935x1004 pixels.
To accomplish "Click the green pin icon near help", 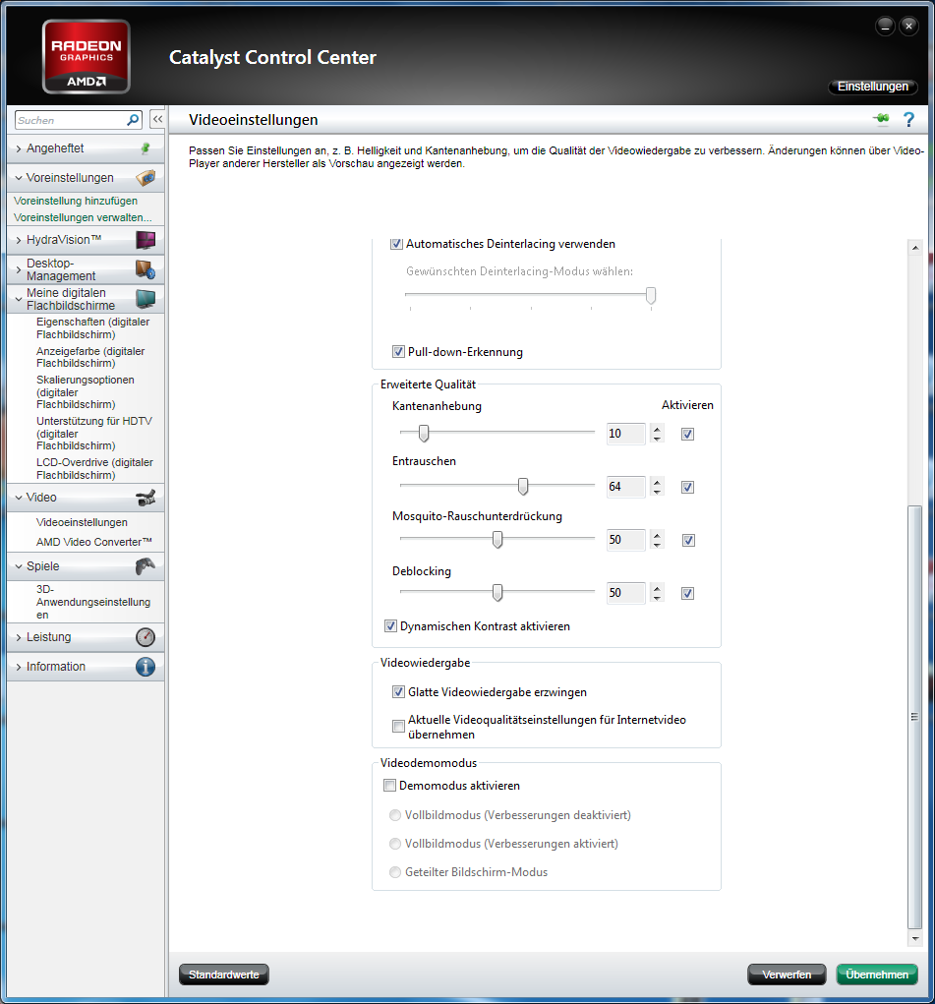I will click(880, 120).
